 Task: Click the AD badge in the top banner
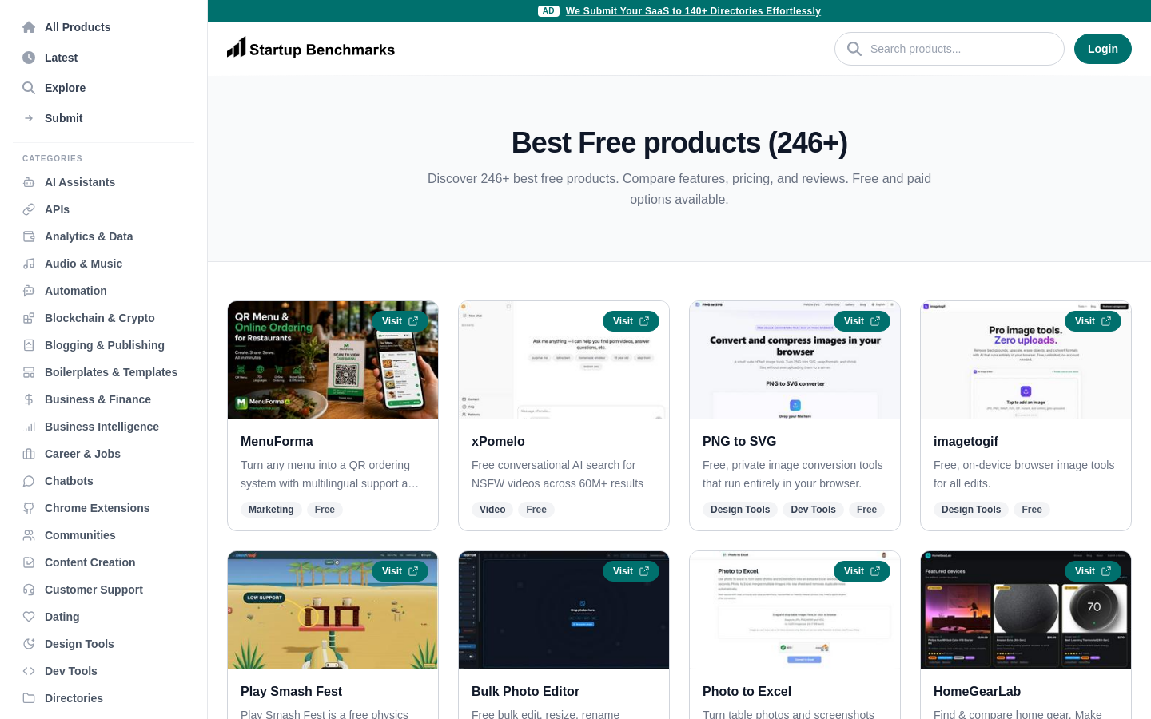548,11
